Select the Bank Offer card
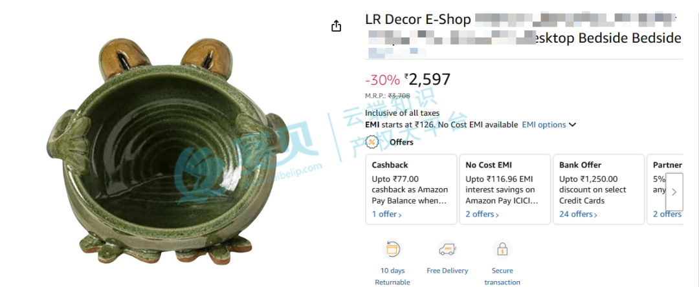699x287 pixels. point(599,189)
